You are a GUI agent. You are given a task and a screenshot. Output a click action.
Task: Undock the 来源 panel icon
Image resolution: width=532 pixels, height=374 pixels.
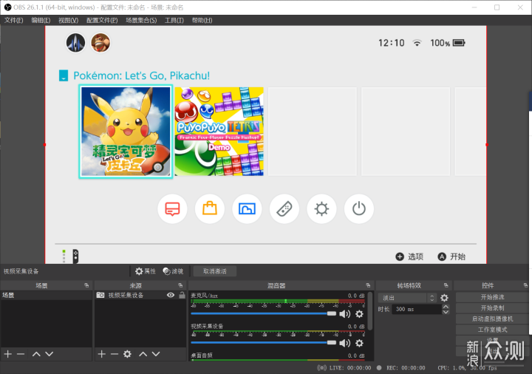point(180,285)
